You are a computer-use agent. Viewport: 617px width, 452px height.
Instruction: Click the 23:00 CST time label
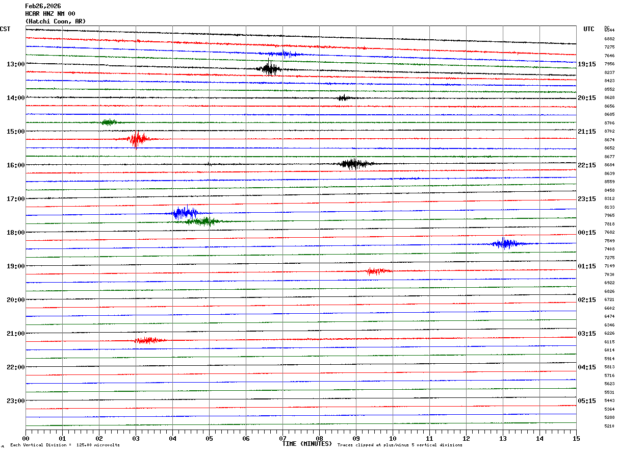coord(16,401)
